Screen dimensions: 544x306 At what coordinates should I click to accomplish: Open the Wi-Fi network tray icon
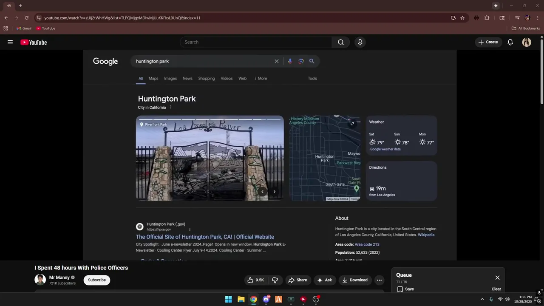pyautogui.click(x=500, y=299)
